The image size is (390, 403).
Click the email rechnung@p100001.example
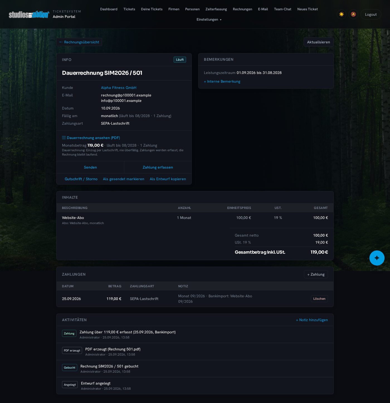click(x=126, y=95)
